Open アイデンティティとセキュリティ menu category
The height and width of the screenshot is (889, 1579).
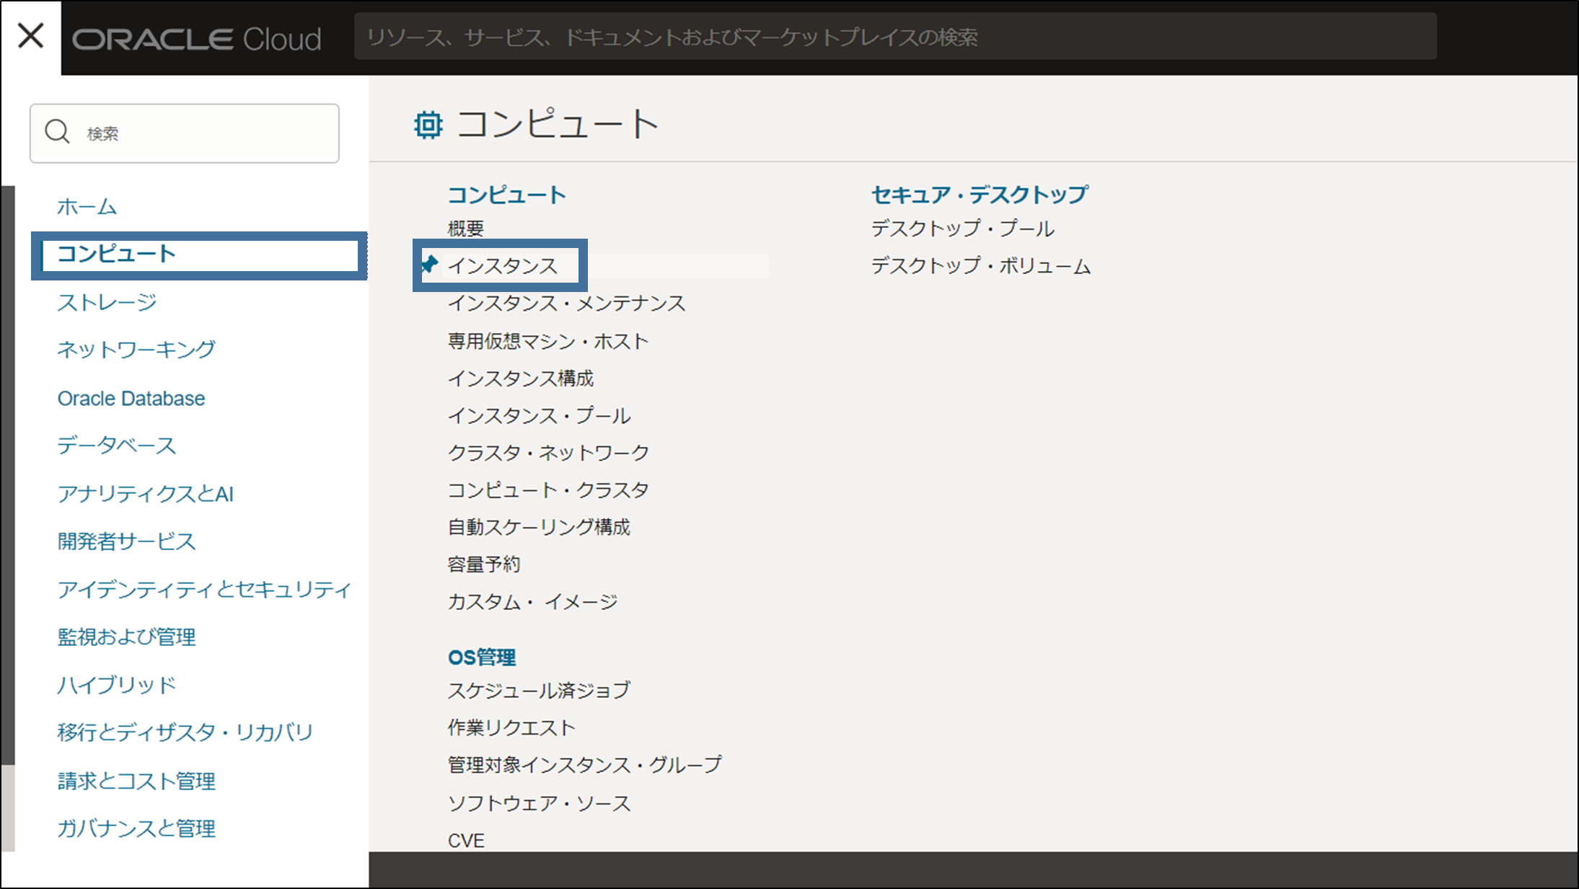click(x=204, y=589)
